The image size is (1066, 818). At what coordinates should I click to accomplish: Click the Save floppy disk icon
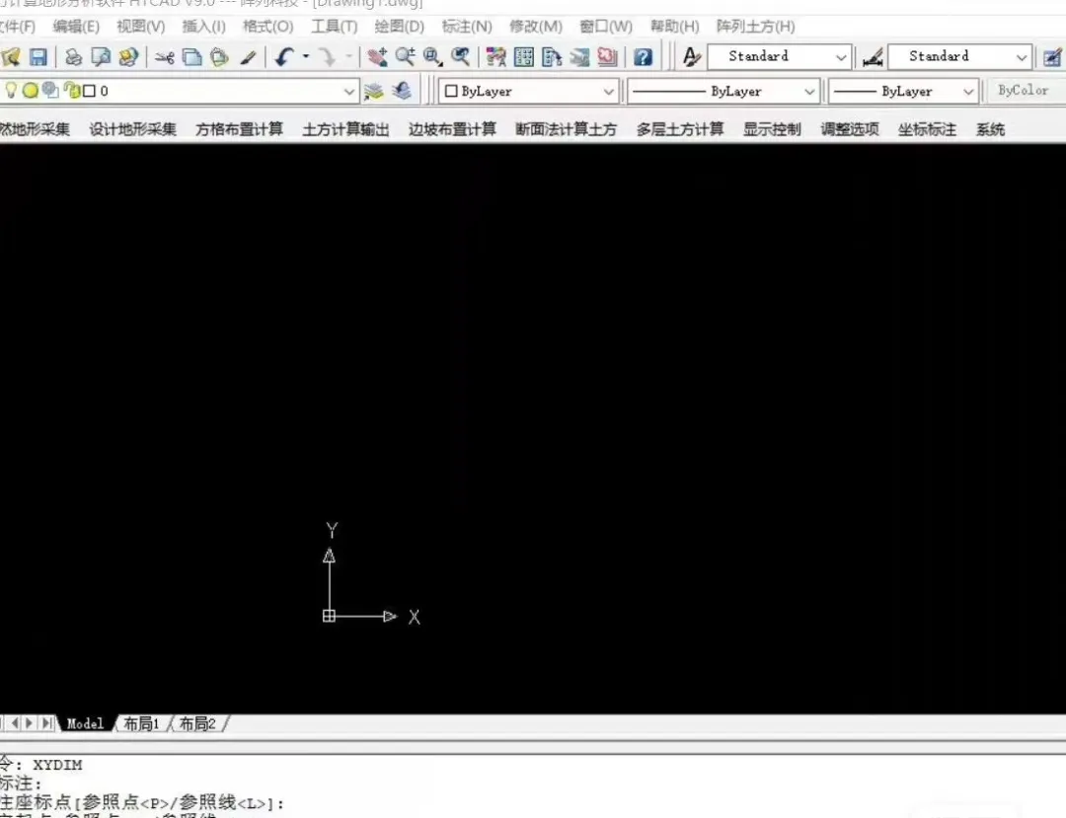click(x=38, y=57)
